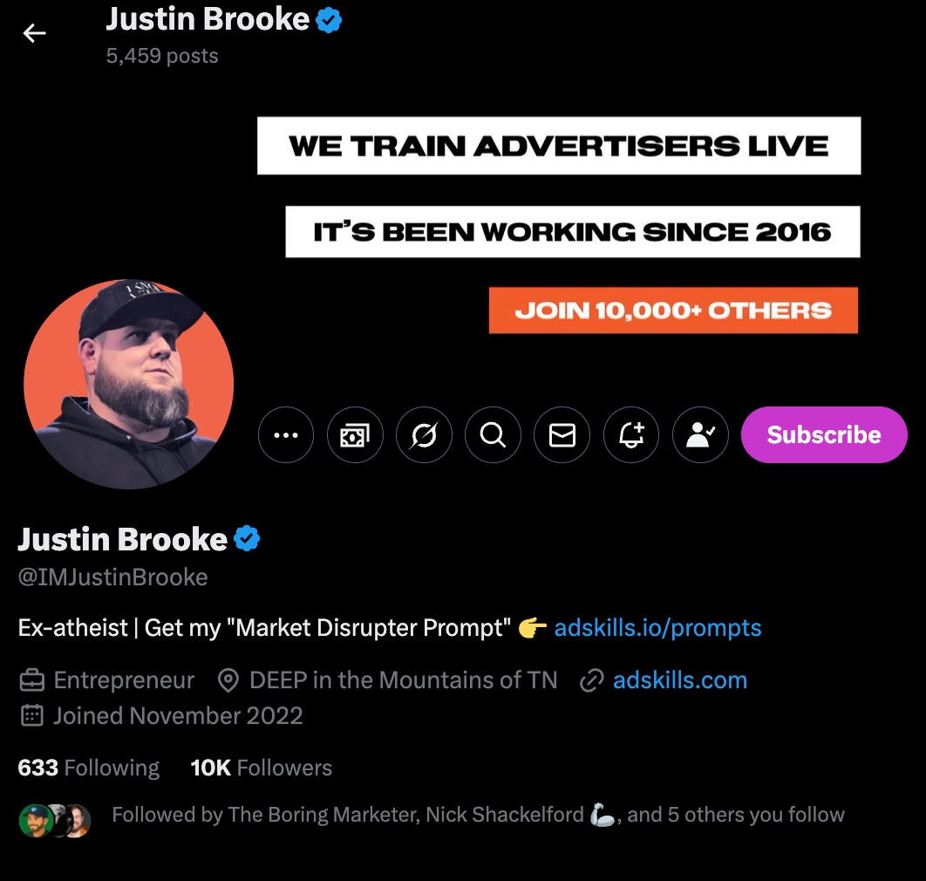View the 10K Followers list
The width and height of the screenshot is (926, 881).
[261, 768]
